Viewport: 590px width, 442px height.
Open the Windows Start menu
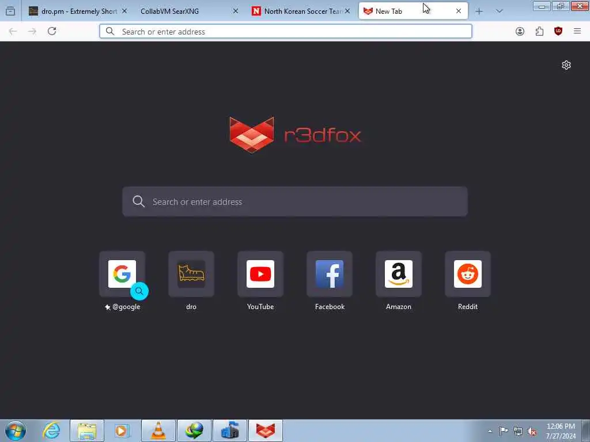point(16,430)
